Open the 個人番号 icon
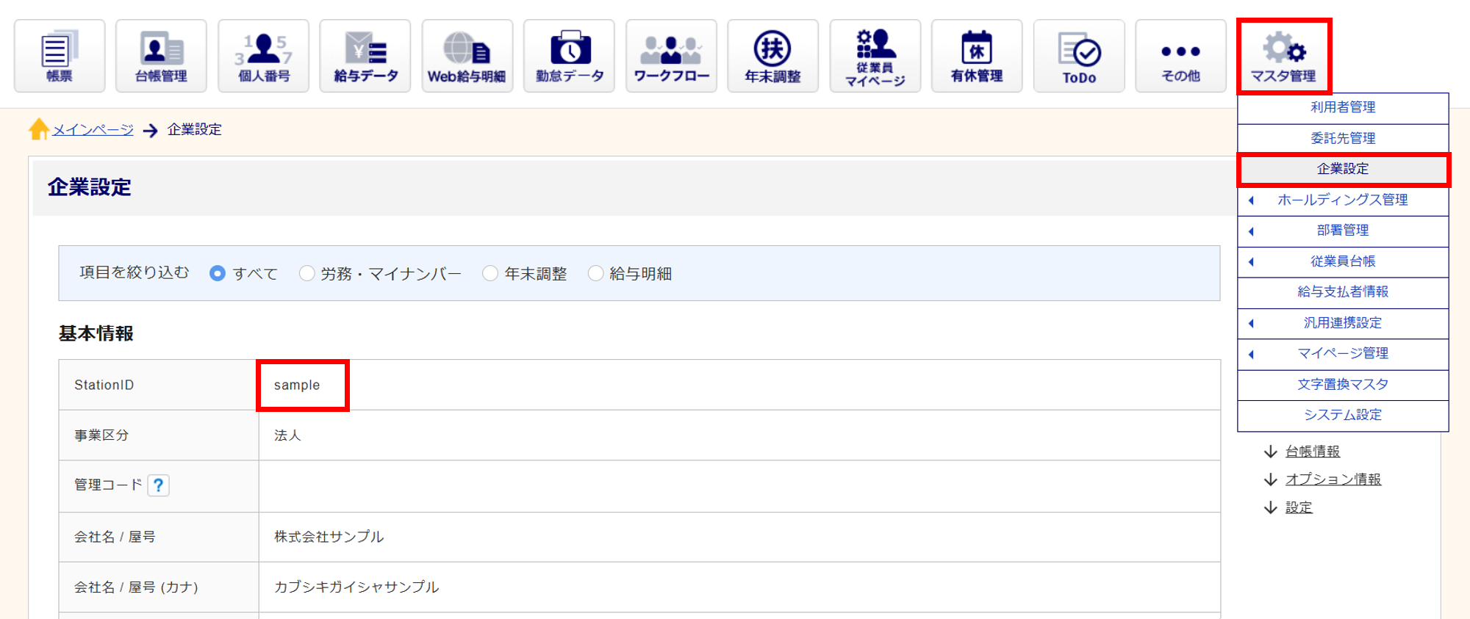This screenshot has height=619, width=1470. point(263,56)
